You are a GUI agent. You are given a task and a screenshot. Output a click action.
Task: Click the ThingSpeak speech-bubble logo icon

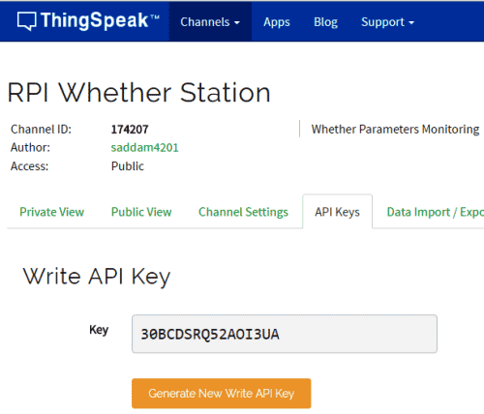coord(26,21)
